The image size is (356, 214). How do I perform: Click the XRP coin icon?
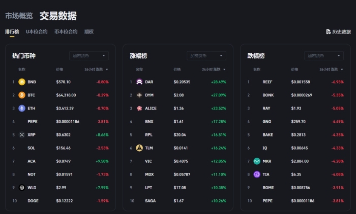pos(22,135)
